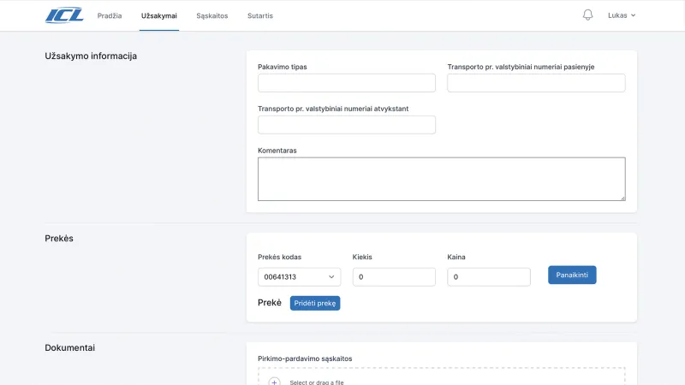Expand the Prekės kodas dropdown
Image resolution: width=685 pixels, height=385 pixels.
(x=299, y=276)
